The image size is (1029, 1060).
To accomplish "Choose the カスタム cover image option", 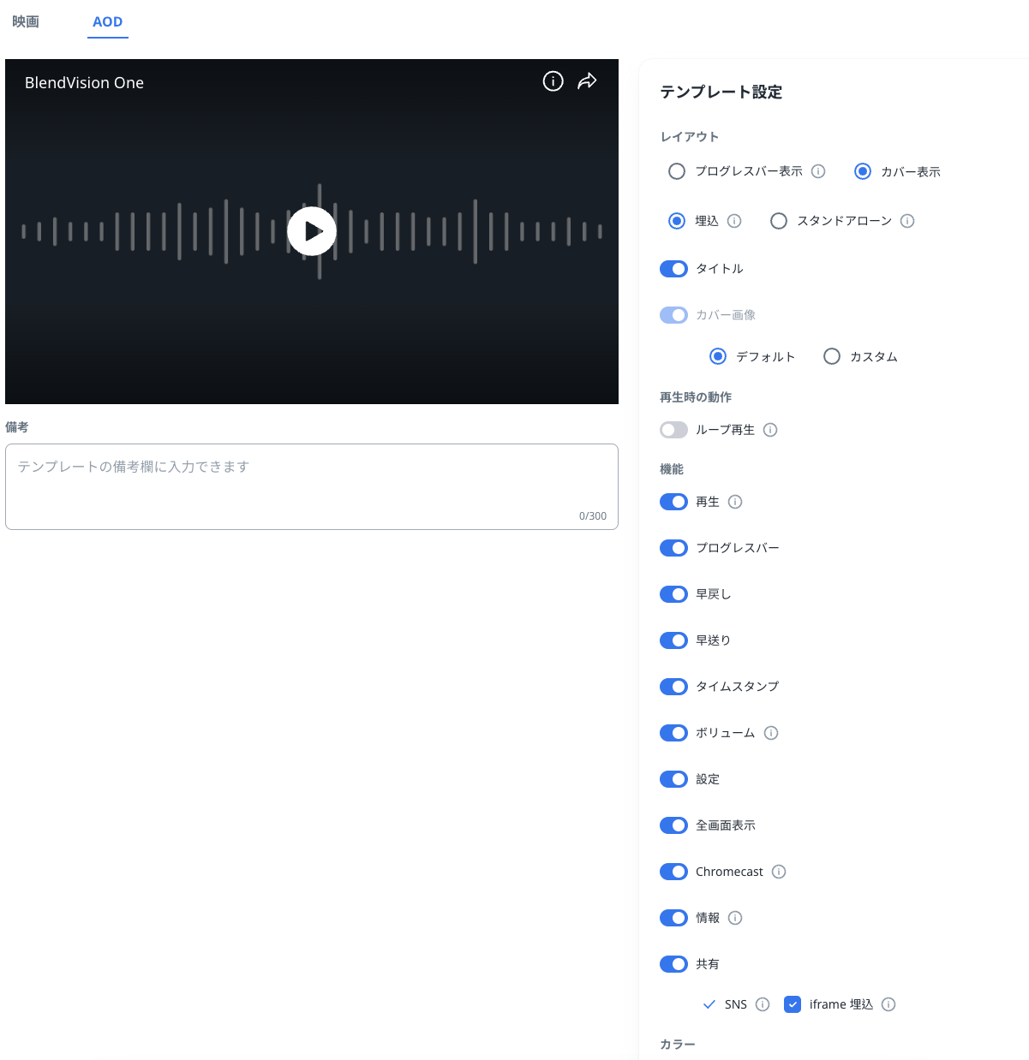I will click(832, 356).
